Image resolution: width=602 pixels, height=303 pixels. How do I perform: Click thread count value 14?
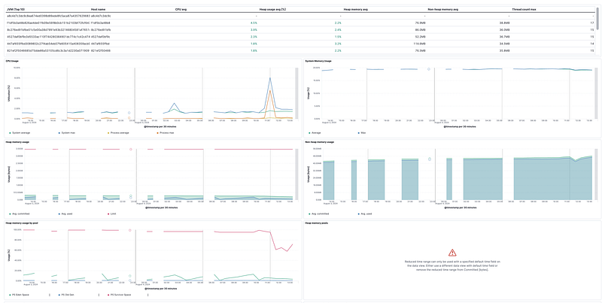pyautogui.click(x=592, y=44)
